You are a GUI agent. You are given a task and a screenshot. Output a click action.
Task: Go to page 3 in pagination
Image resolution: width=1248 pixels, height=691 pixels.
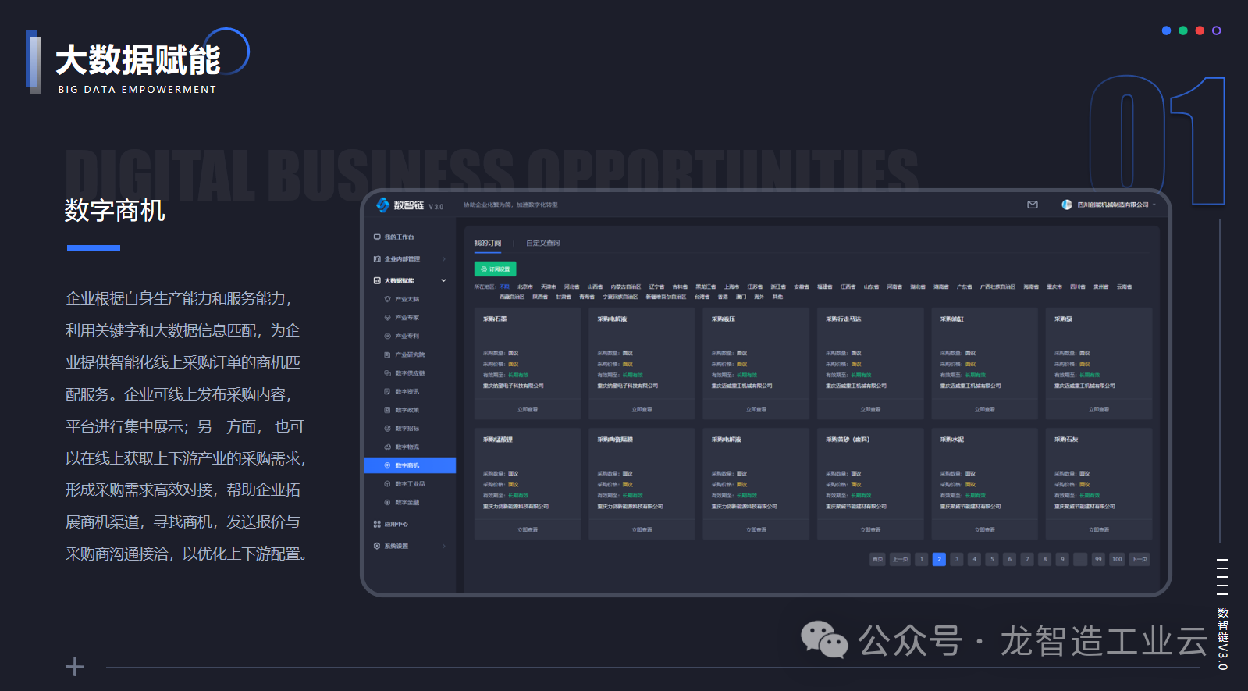[x=957, y=559]
